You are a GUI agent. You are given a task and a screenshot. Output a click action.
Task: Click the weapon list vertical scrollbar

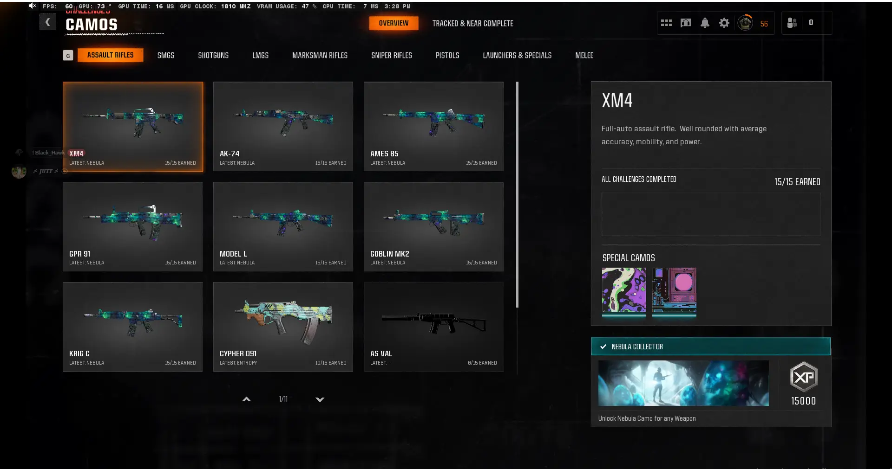coord(517,195)
